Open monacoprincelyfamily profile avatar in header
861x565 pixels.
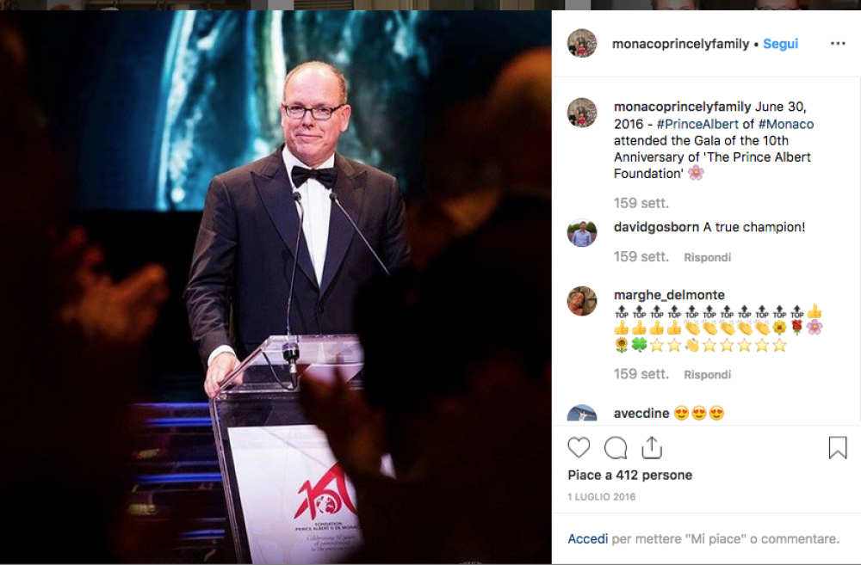(x=581, y=43)
